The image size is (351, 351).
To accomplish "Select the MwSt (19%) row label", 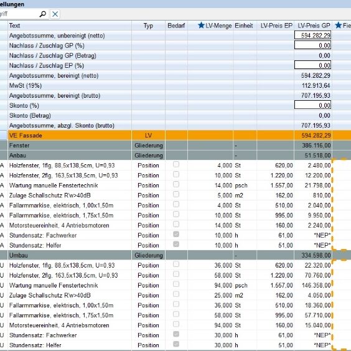I will 26,85.
